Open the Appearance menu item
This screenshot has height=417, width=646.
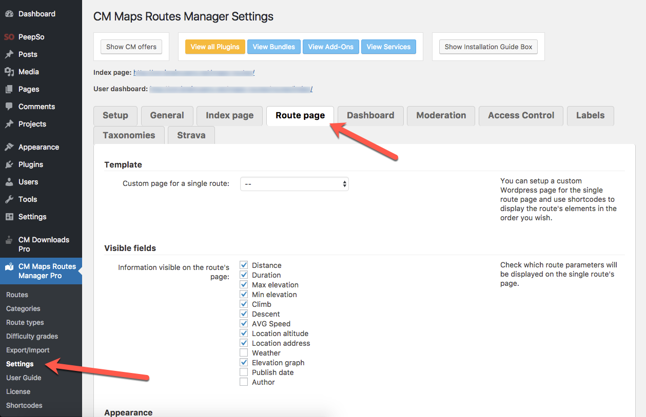tap(41, 147)
